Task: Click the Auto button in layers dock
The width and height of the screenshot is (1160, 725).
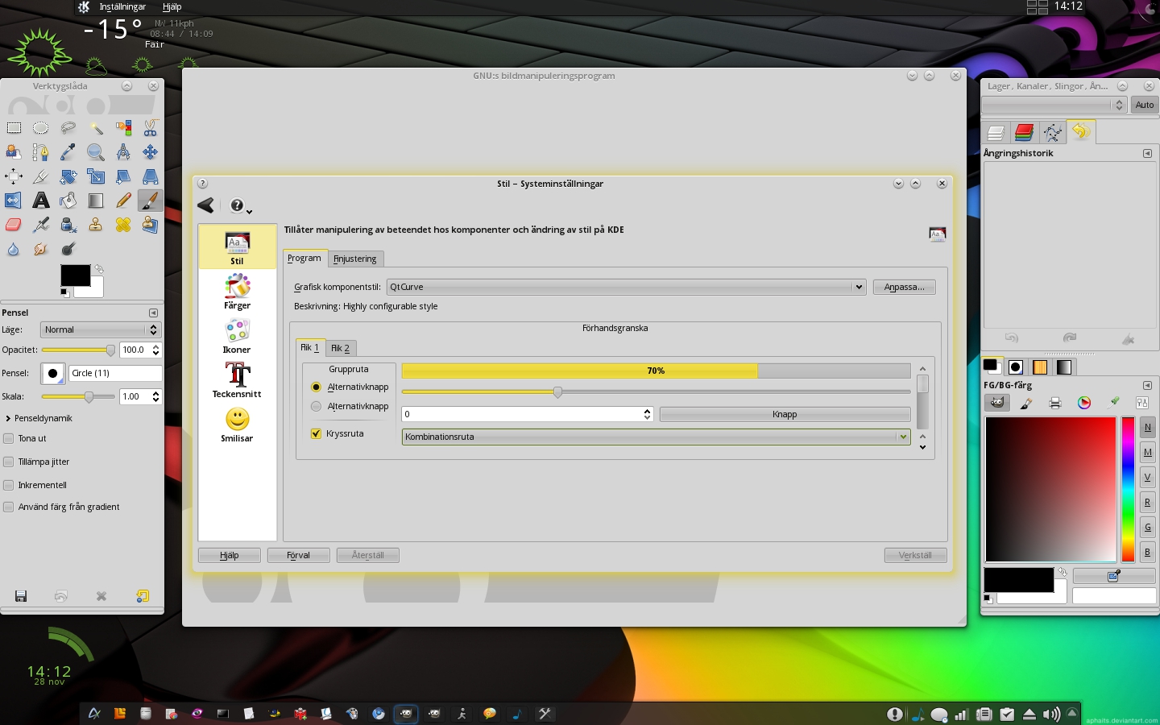Action: pos(1145,105)
